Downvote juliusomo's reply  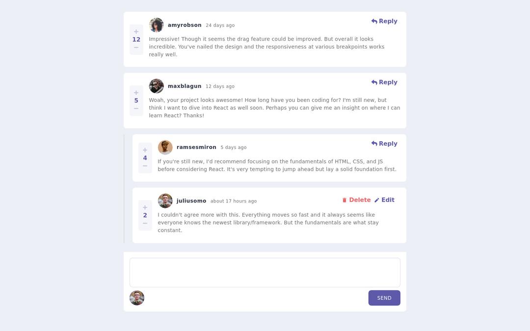click(145, 223)
